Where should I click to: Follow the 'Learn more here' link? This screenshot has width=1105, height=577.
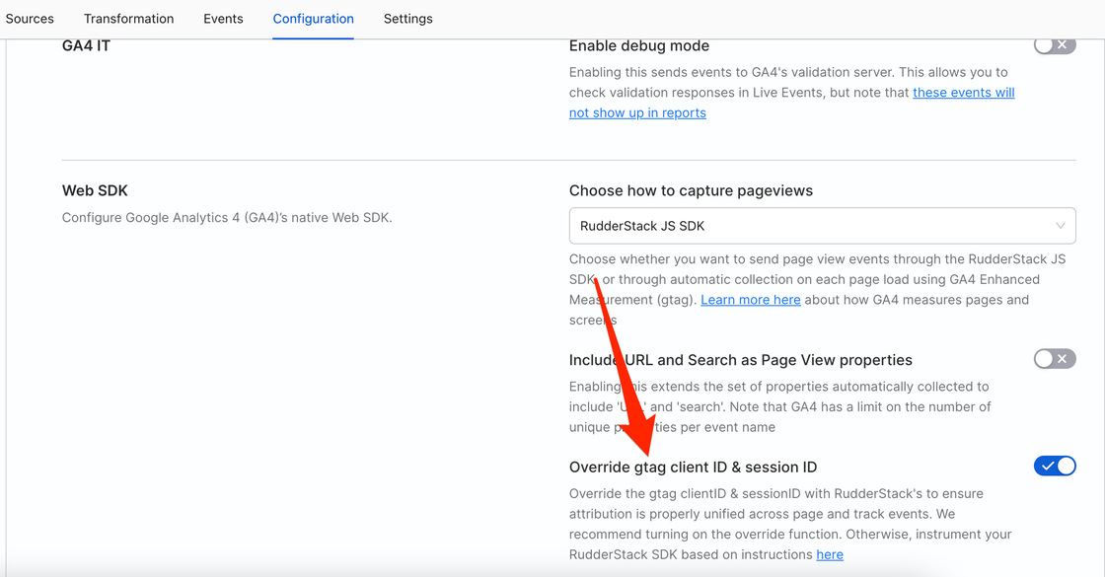click(751, 300)
